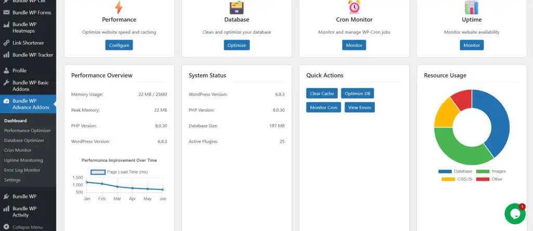Click the Basic Addons wrench icon
533x231 pixels.
[x=6, y=83]
